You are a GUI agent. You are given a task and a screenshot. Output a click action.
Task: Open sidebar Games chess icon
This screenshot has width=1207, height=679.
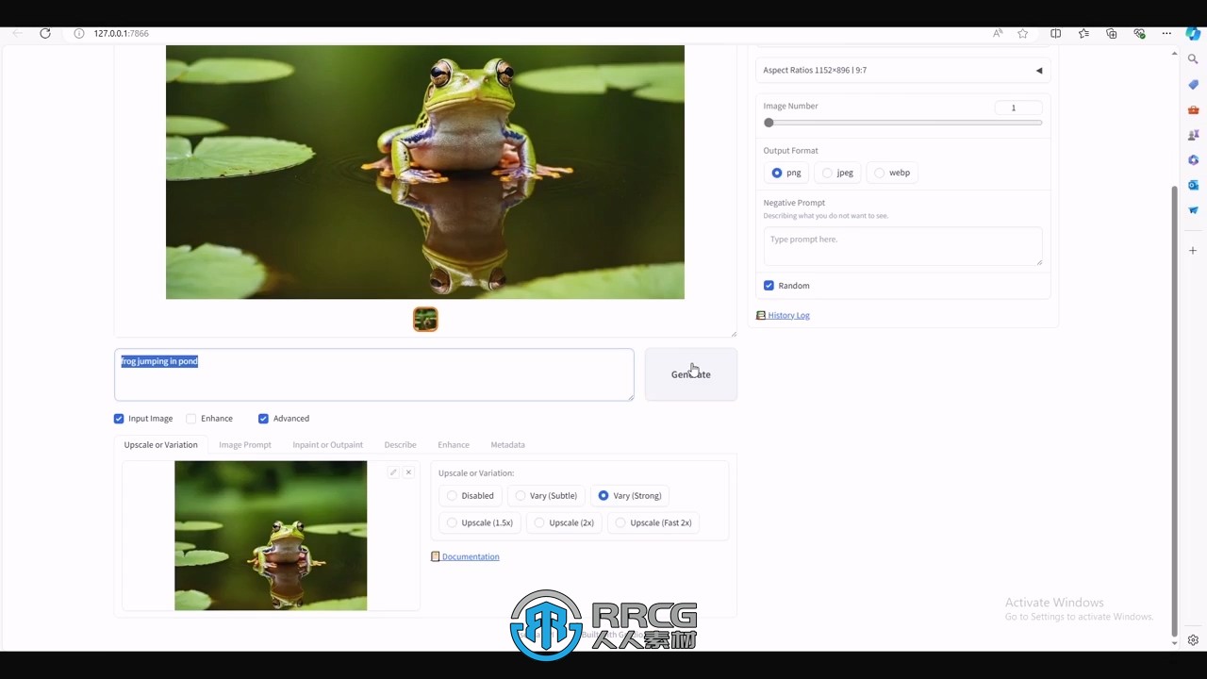(1193, 135)
